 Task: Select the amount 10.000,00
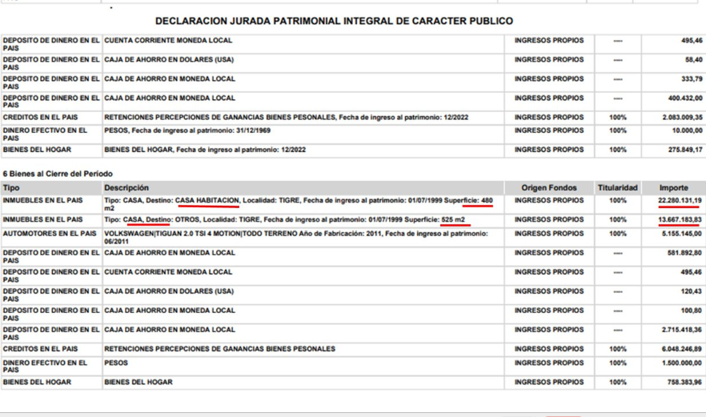pos(687,130)
